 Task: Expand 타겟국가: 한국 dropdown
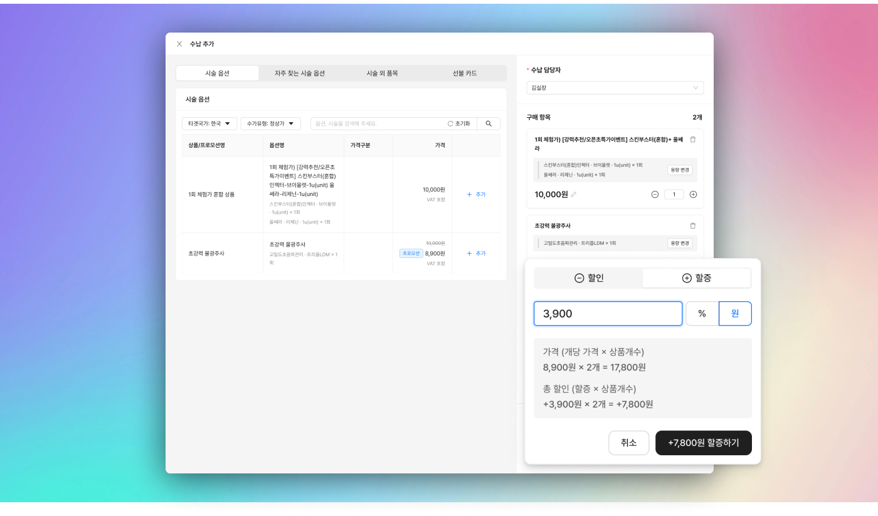coord(209,124)
